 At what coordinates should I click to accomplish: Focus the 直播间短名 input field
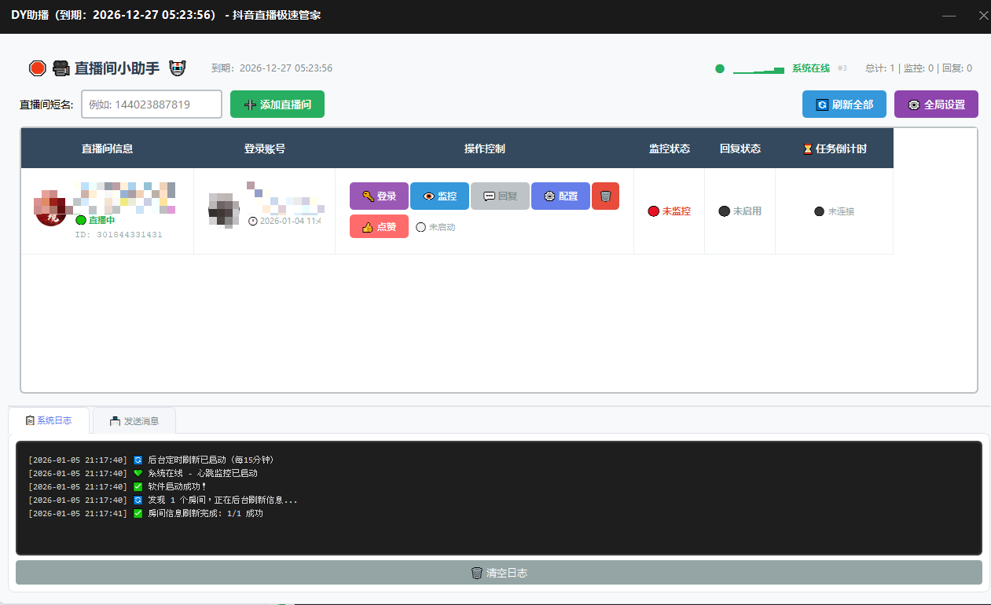click(x=152, y=104)
